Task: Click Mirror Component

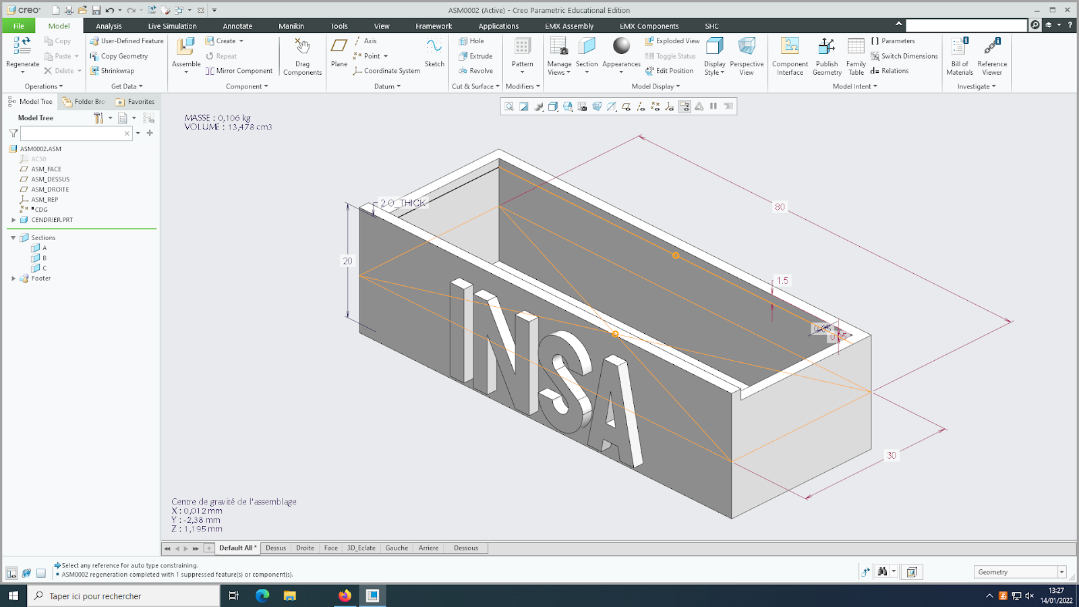Action: click(239, 71)
